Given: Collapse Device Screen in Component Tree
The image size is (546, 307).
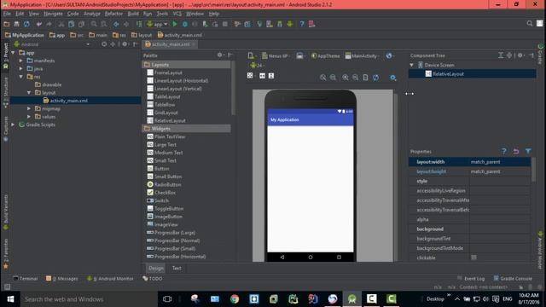Looking at the screenshot, I should [x=412, y=65].
